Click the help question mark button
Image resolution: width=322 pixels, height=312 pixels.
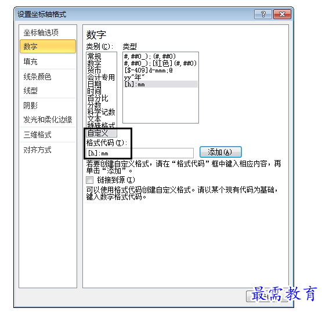263,14
